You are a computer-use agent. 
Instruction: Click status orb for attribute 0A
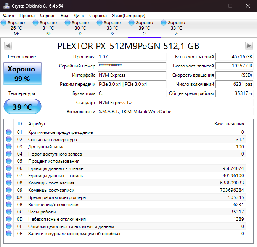[x=9, y=197]
